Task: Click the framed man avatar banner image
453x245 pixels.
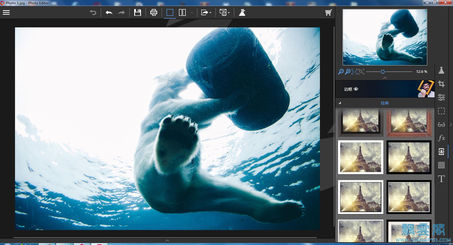Action: coord(426,89)
